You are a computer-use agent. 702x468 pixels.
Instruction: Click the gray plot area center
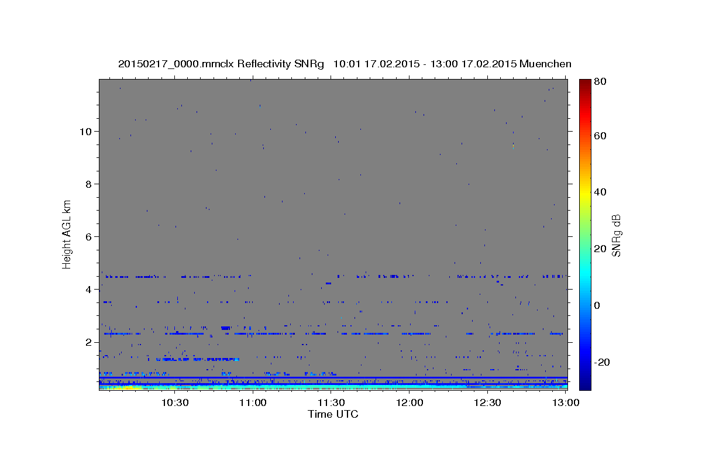click(x=333, y=235)
